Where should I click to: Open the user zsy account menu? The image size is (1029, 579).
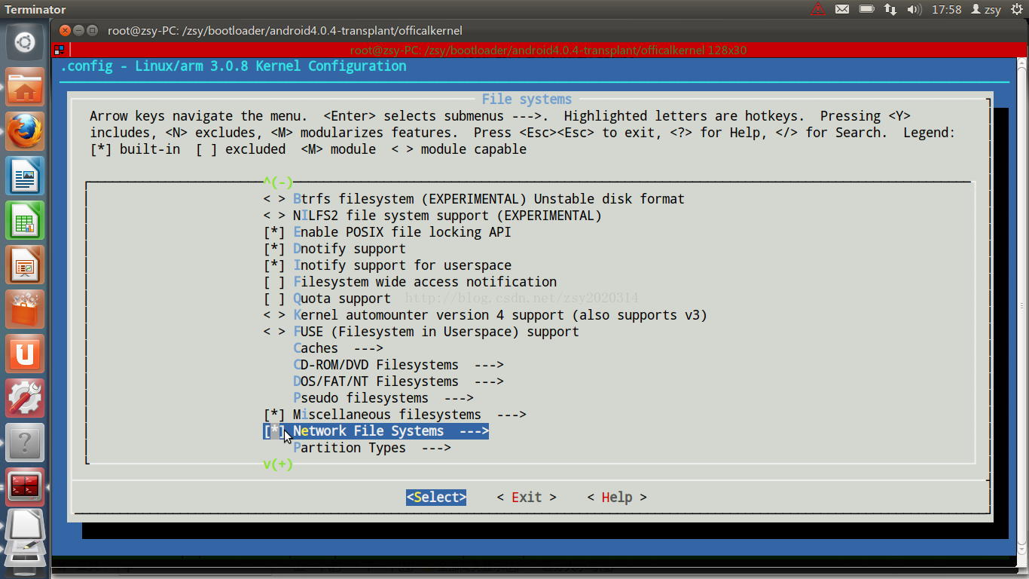coord(986,9)
